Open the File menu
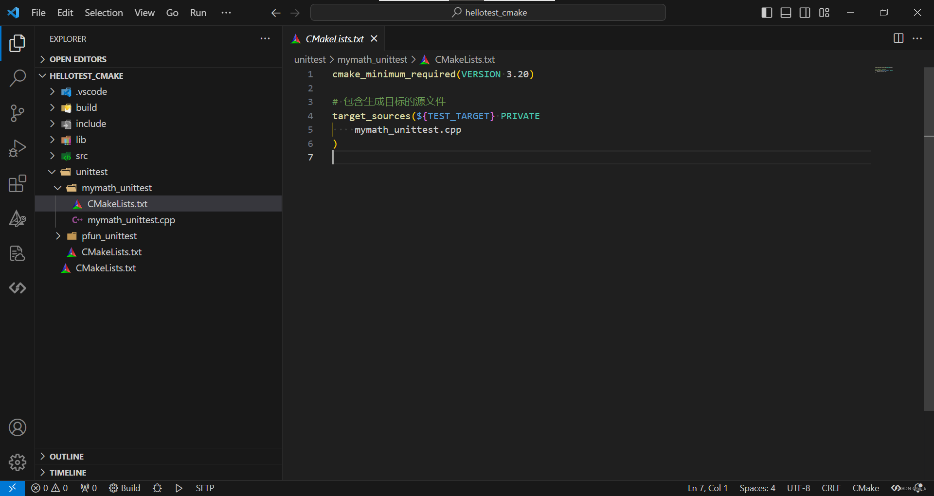This screenshot has height=496, width=934. pos(38,13)
